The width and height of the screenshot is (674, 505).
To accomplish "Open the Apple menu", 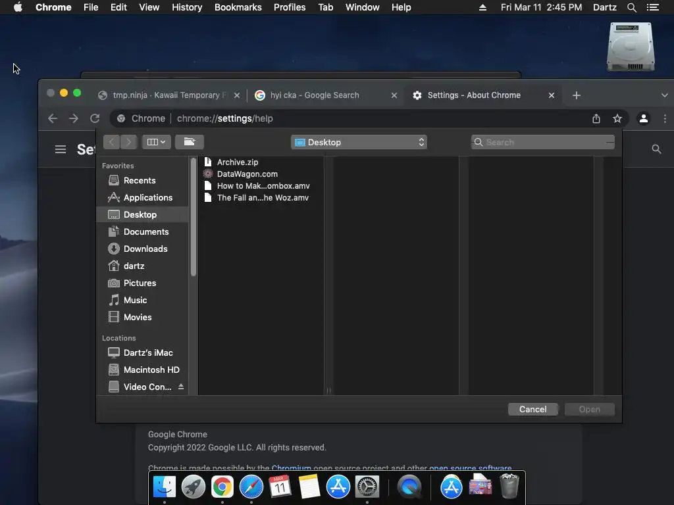I will pyautogui.click(x=18, y=7).
